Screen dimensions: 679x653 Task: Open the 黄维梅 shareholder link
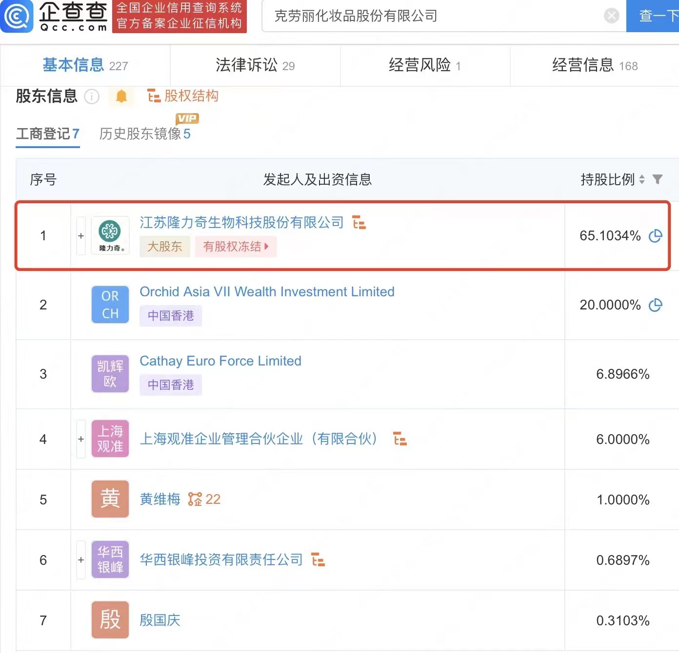click(160, 499)
